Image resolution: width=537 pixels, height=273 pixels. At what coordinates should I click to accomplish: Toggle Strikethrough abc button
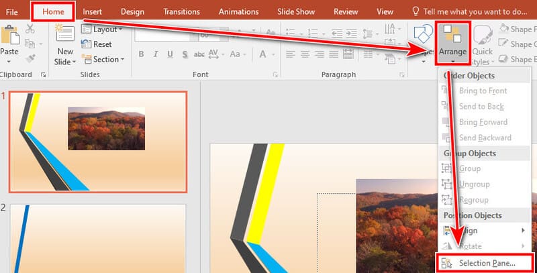(199, 54)
